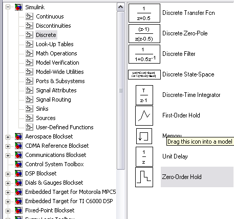Select the Discrete State-Space block icon
The width and height of the screenshot is (234, 219).
coord(144,74)
